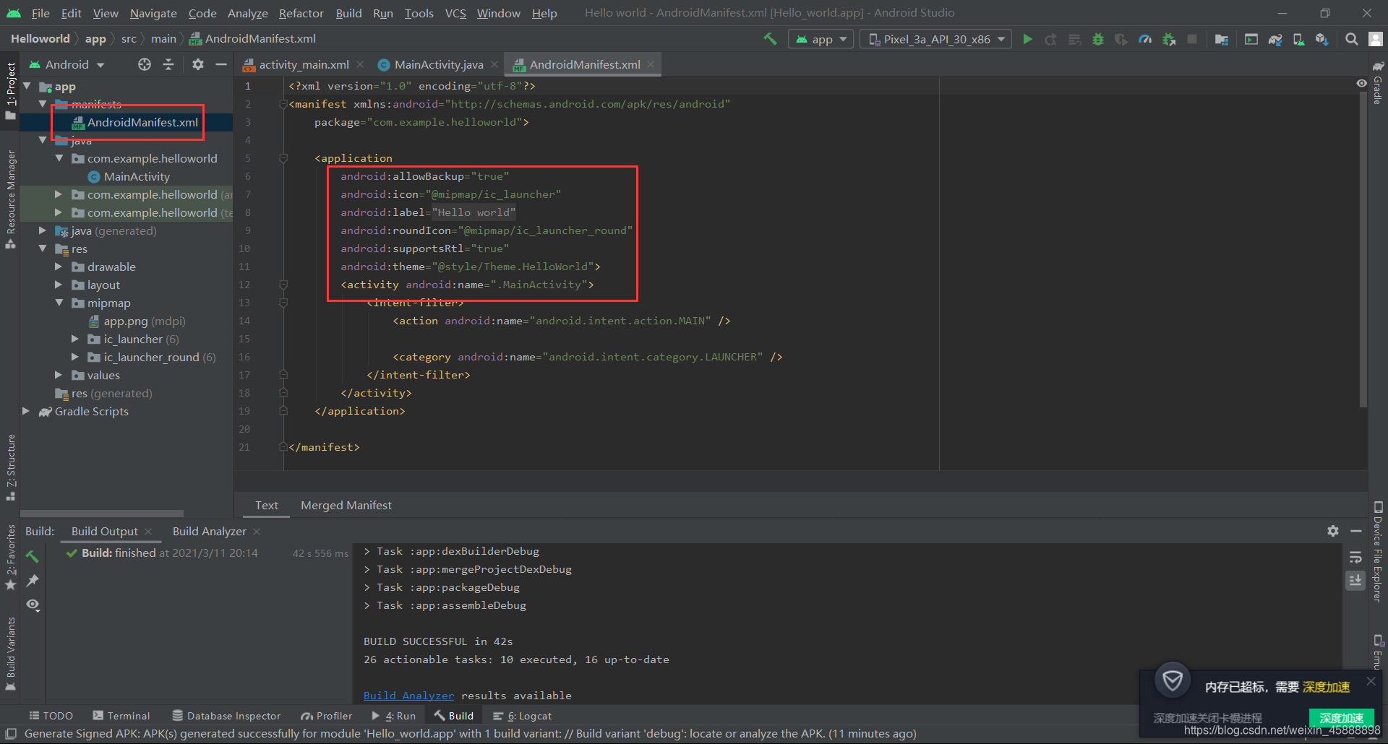1388x744 pixels.
Task: Sync Project with Gradle Files elephant icon
Action: click(1275, 39)
